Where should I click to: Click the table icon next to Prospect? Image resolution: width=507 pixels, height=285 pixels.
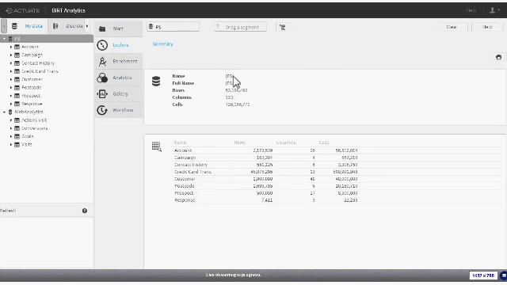[17, 96]
